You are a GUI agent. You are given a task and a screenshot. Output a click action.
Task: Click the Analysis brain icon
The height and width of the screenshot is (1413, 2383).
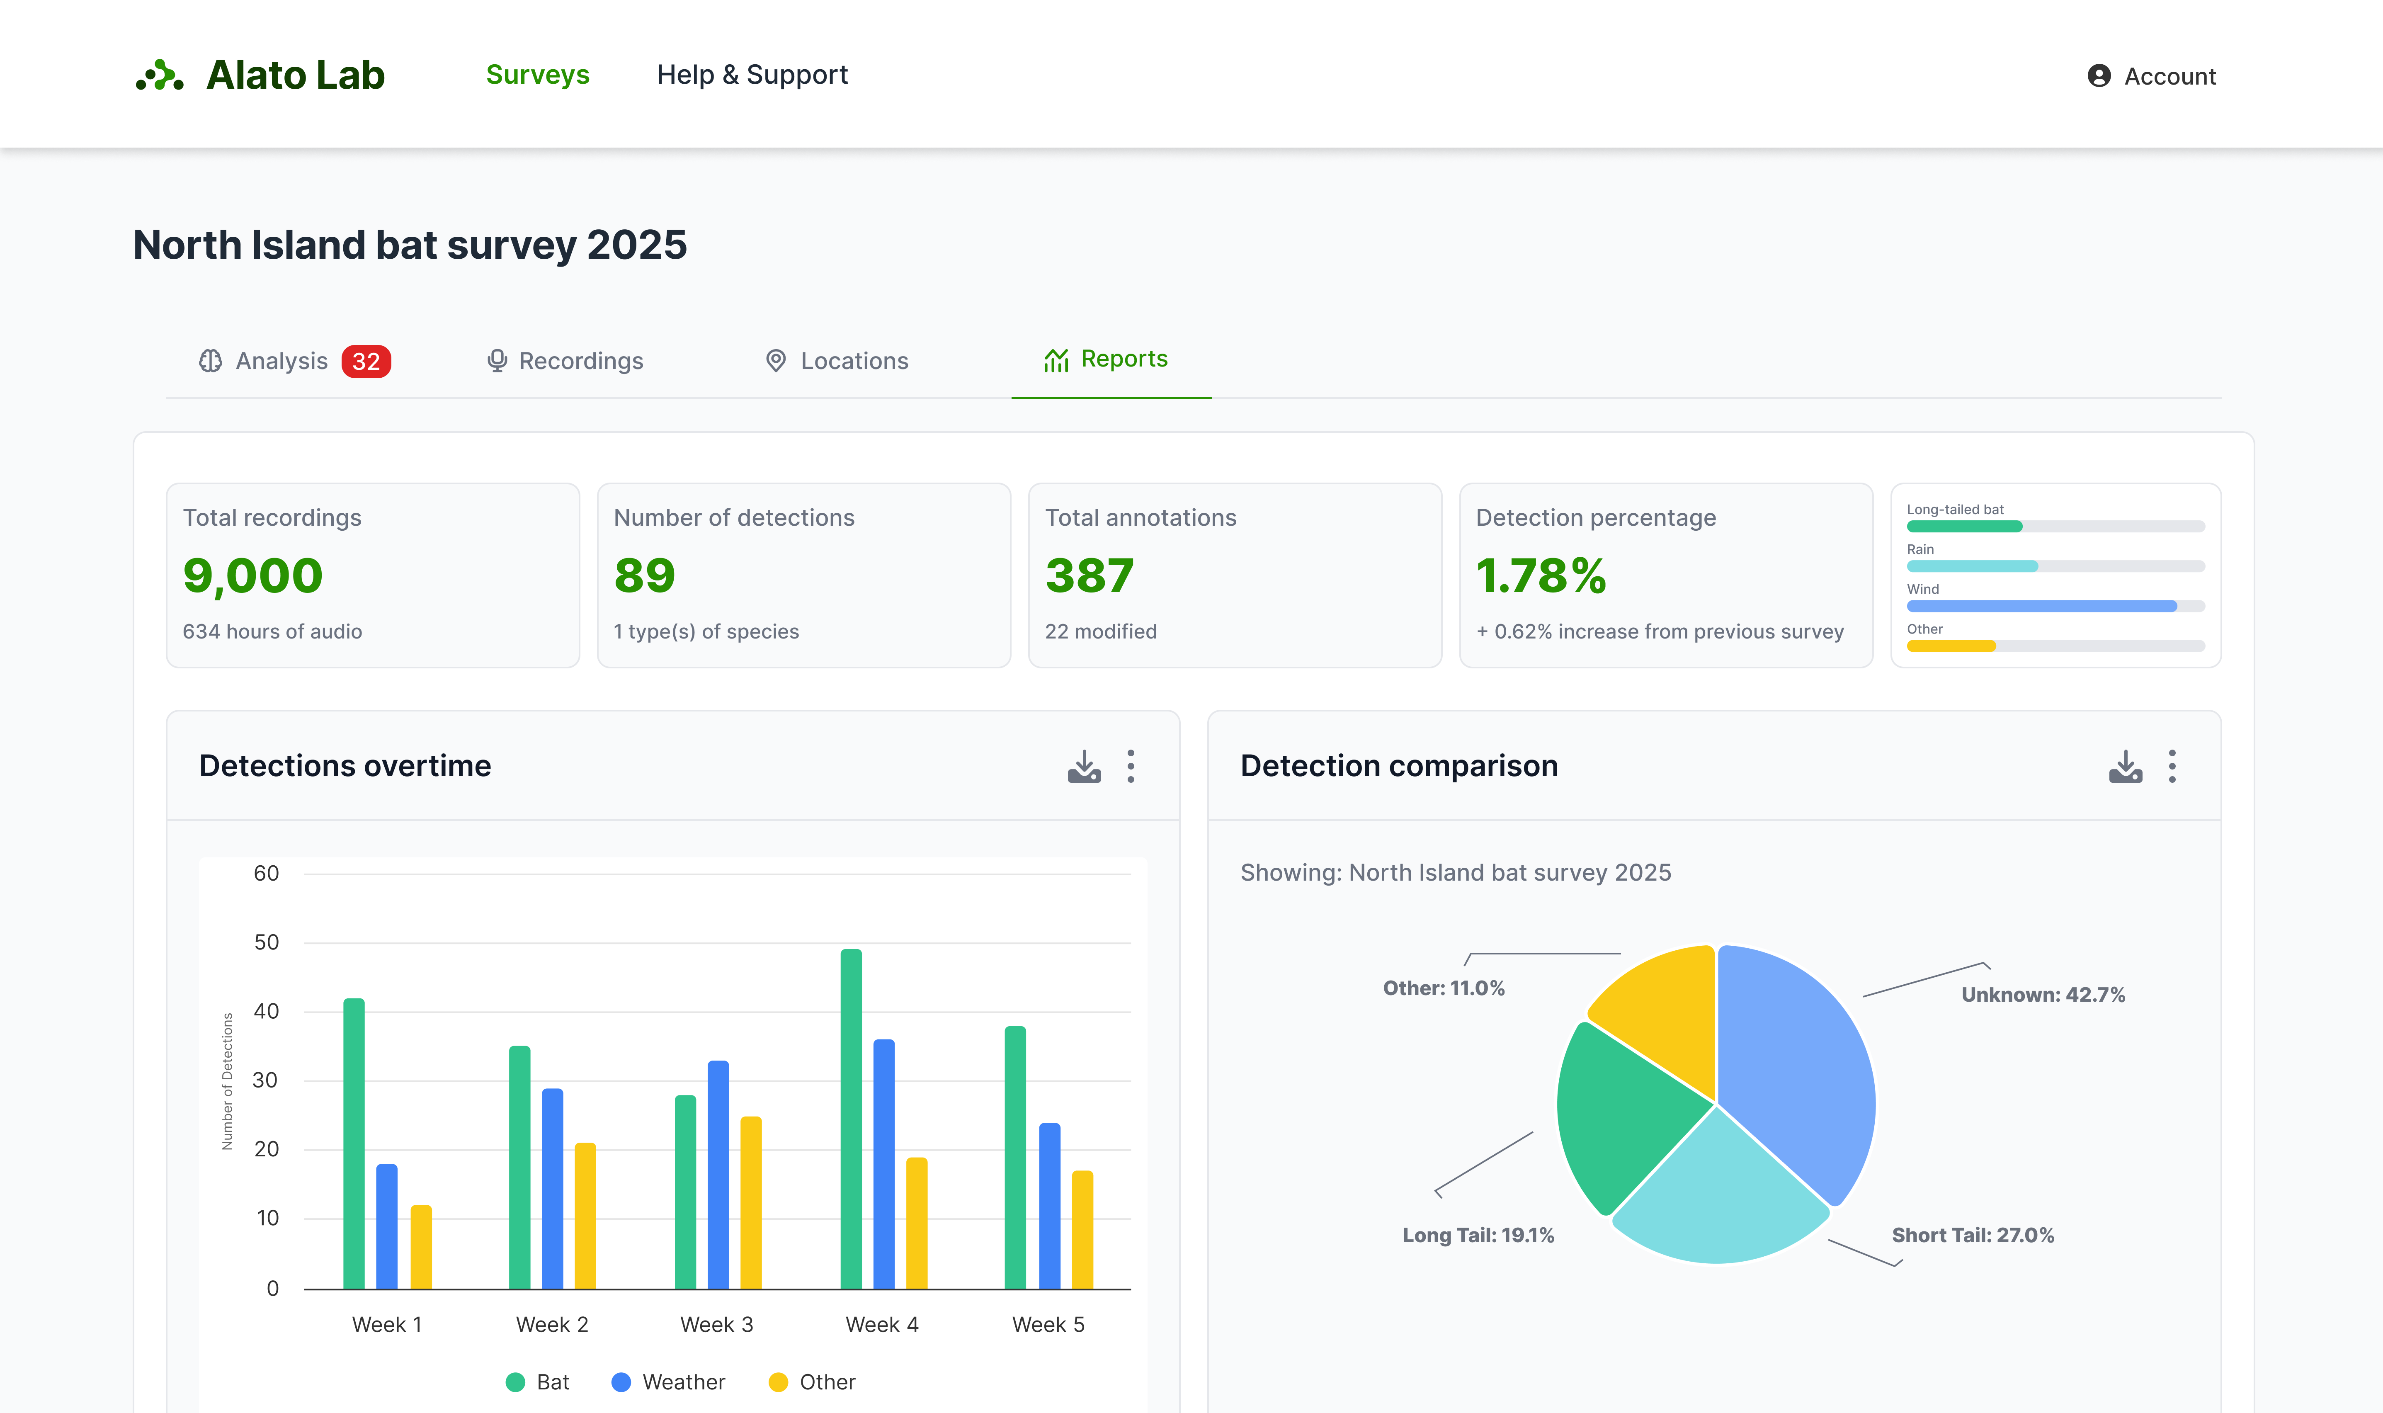(x=211, y=361)
